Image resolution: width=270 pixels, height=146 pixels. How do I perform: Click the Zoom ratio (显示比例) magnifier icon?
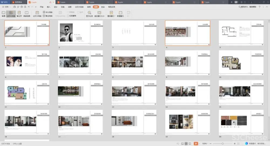click(89, 14)
